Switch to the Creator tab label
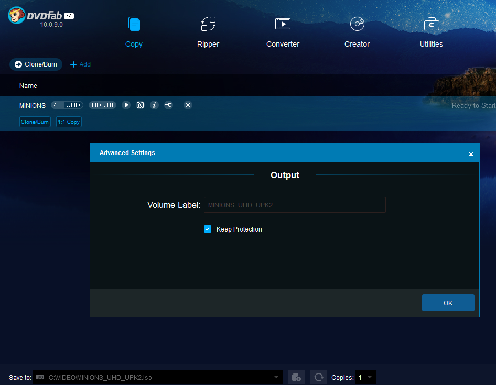 point(357,44)
